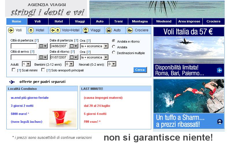The image size is (231, 144).
Task: Click the palm tree icon on the Viaggi tab
Action: pos(85,30)
